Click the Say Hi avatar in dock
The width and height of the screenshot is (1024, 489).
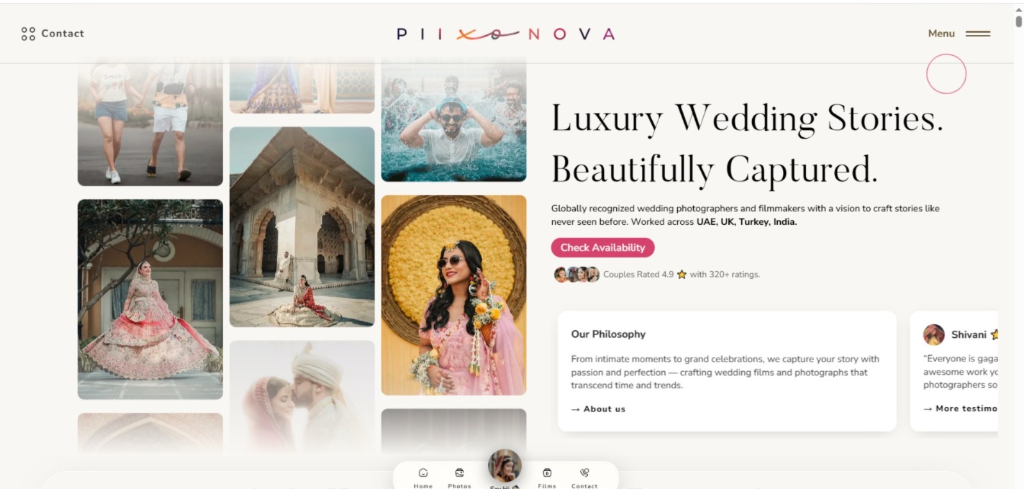(x=505, y=466)
